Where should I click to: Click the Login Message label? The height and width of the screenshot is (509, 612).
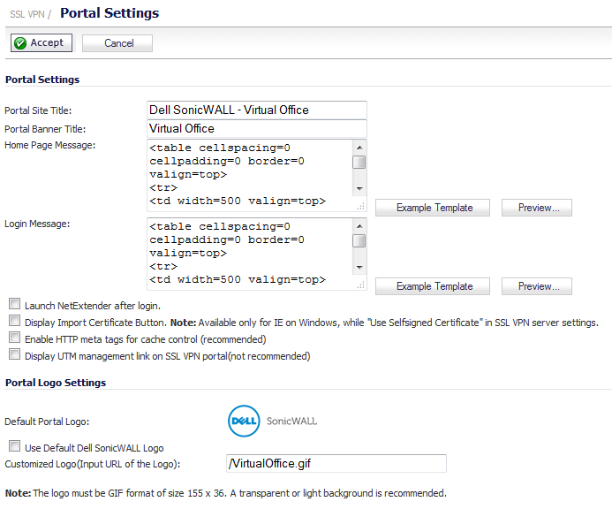point(37,224)
